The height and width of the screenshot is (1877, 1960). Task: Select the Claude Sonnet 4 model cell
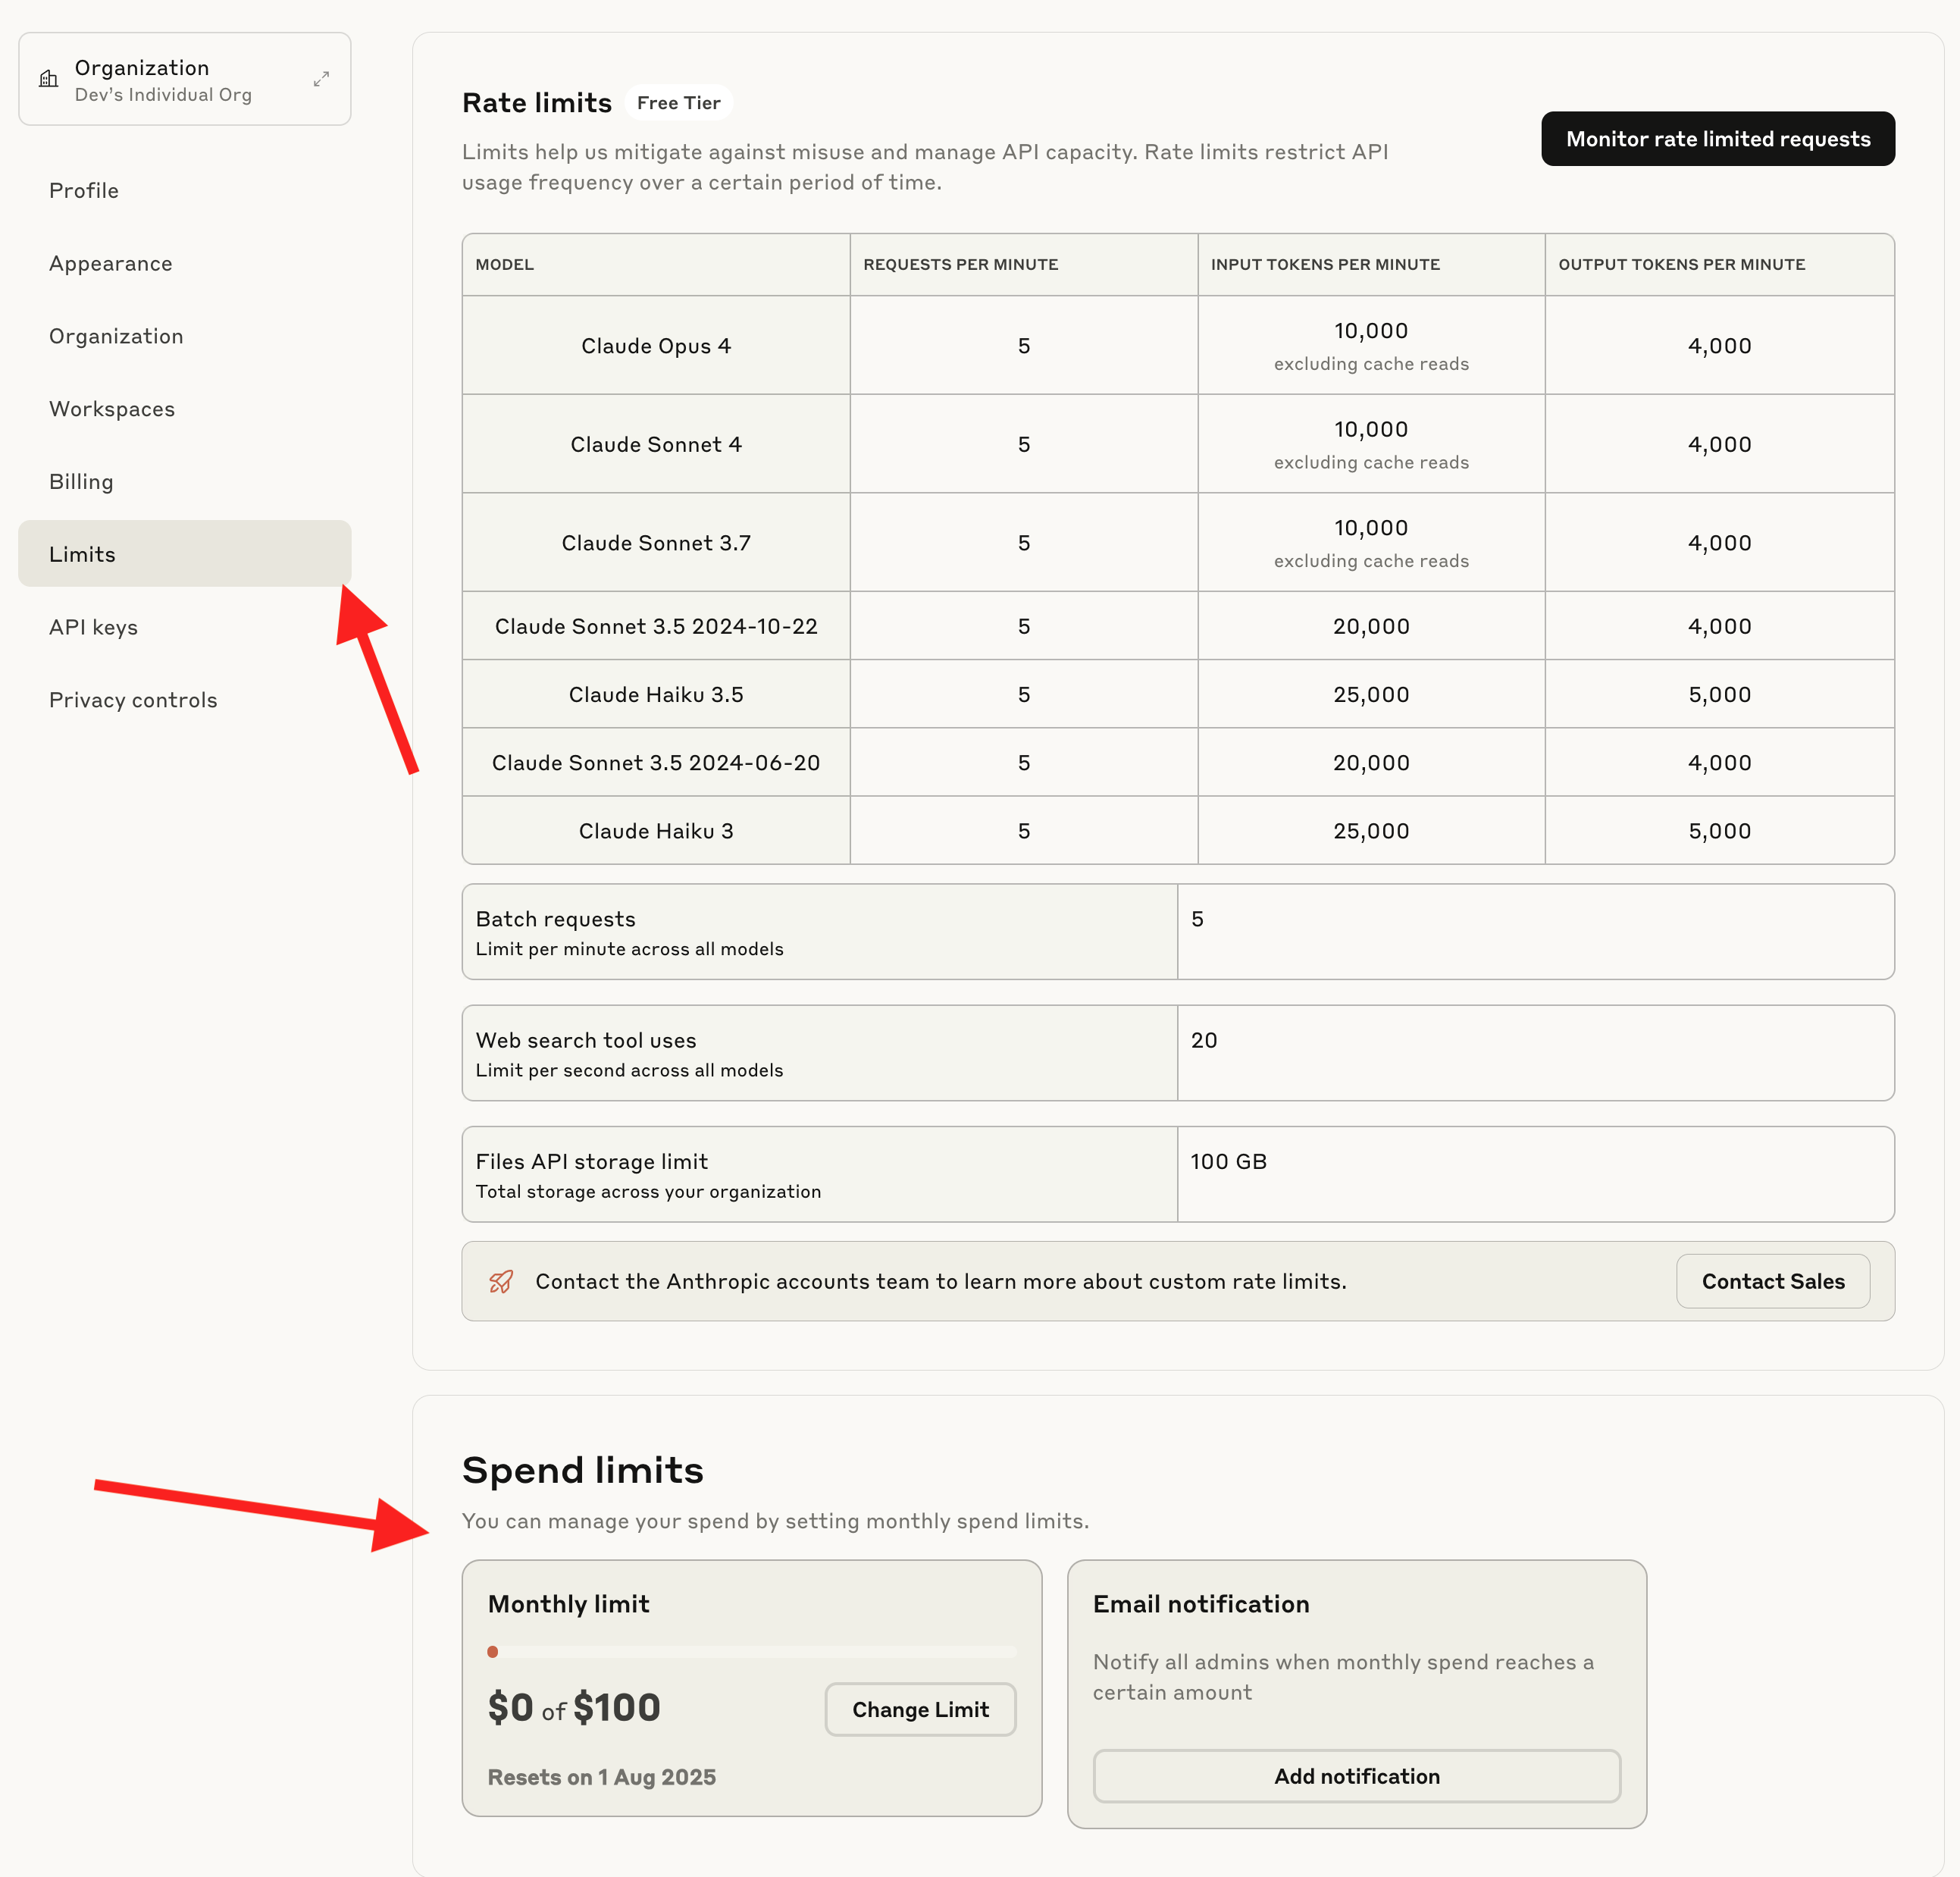point(656,444)
